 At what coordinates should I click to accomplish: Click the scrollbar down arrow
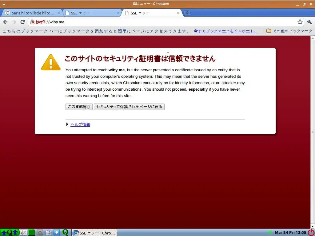coord(313,226)
